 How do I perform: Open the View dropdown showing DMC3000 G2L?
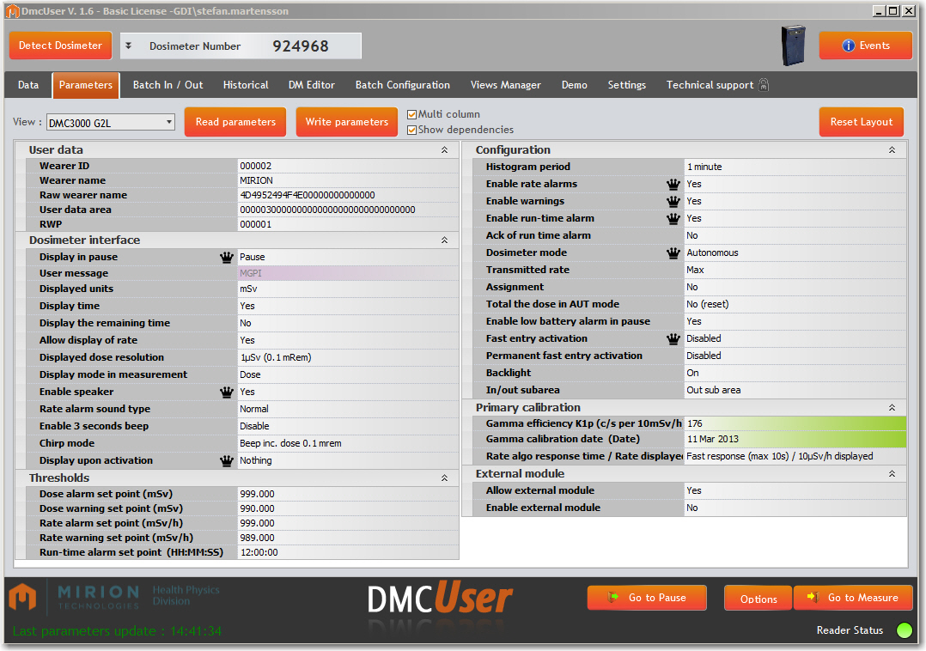tap(110, 123)
